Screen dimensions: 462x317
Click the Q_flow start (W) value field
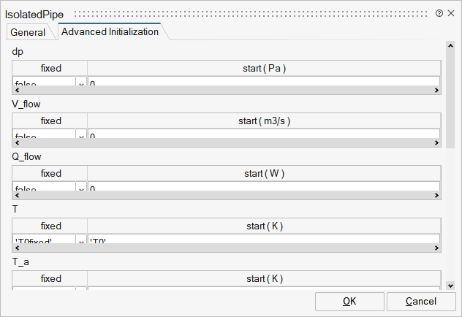[x=264, y=186]
